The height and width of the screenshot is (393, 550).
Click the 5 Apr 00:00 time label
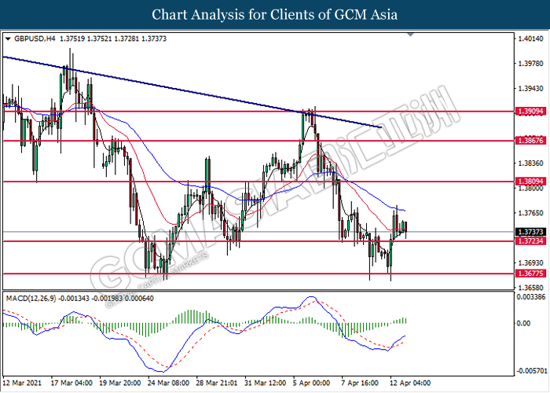coord(311,383)
